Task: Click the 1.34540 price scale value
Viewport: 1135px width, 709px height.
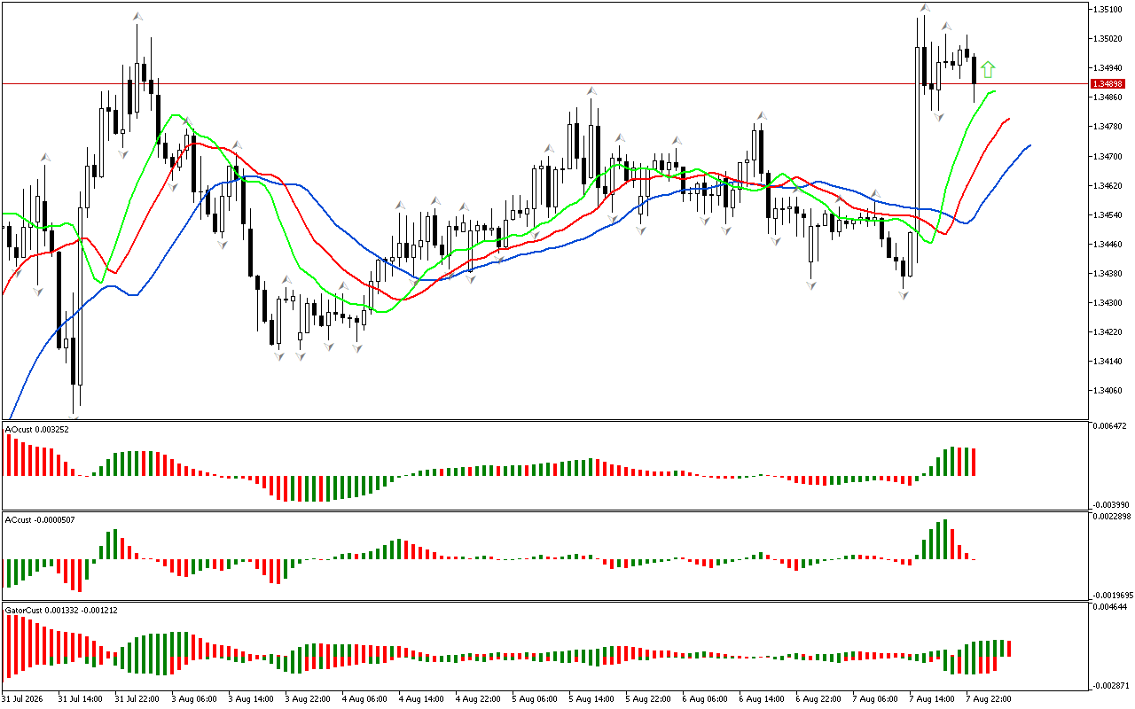Action: (x=1108, y=214)
